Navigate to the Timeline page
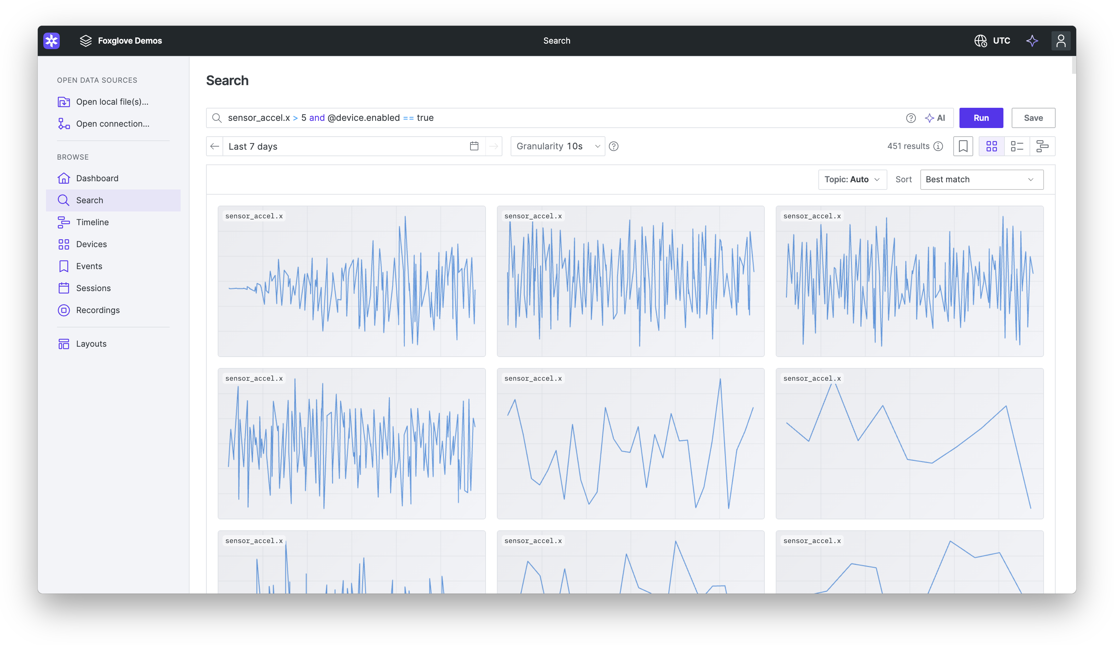 [113, 222]
